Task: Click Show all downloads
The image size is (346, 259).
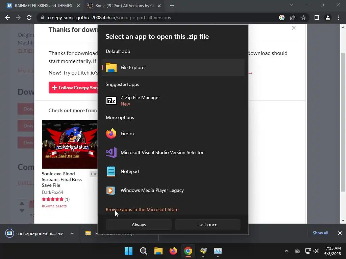Action: 320,233
